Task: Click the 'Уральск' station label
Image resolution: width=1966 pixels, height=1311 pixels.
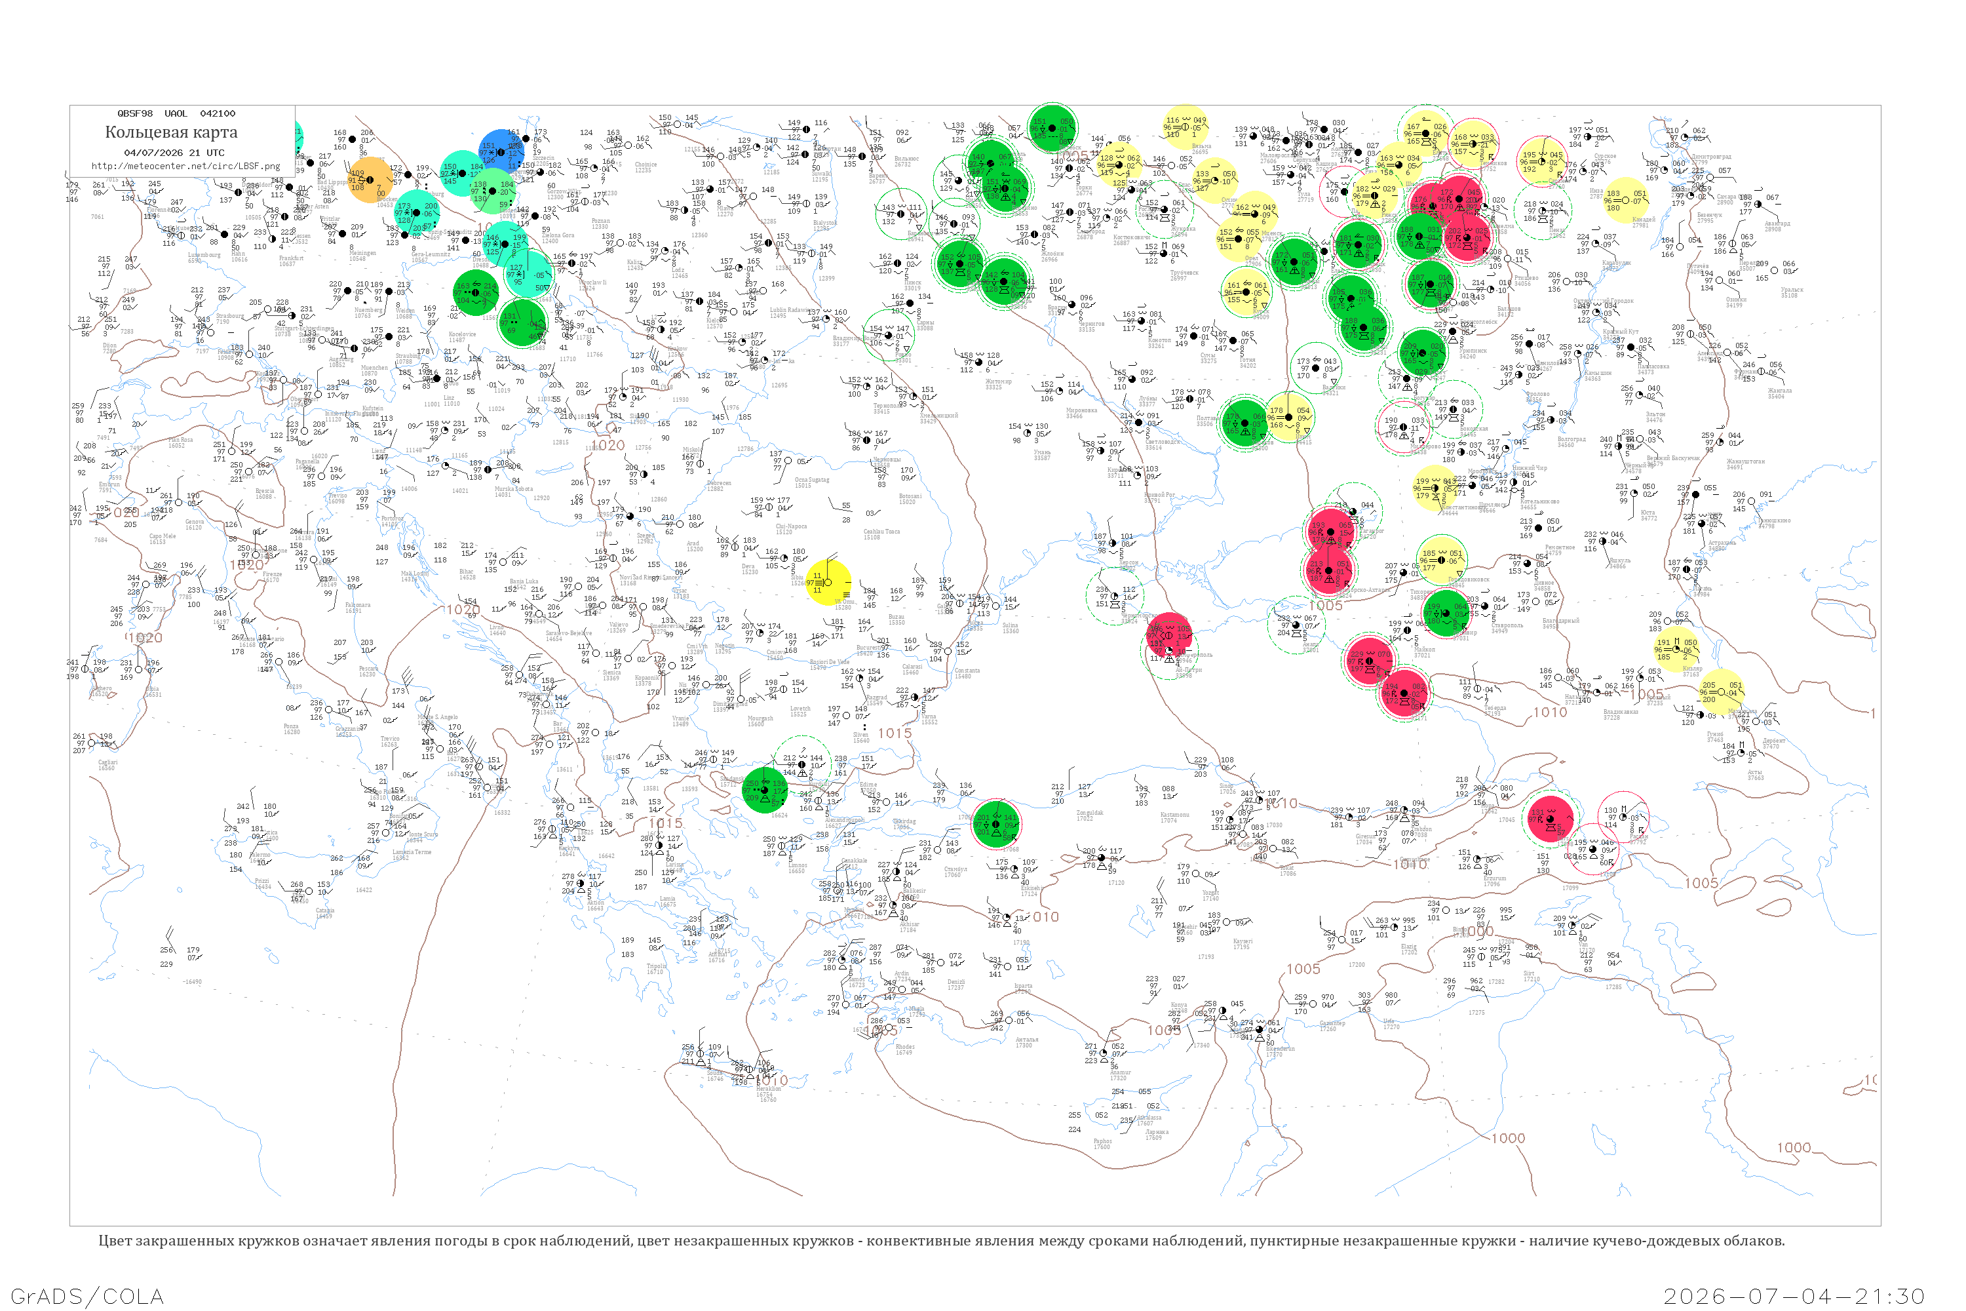Action: [x=1792, y=291]
